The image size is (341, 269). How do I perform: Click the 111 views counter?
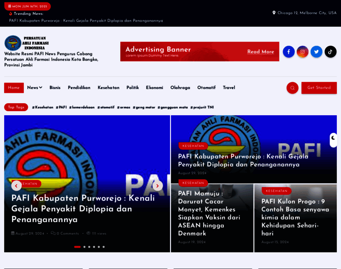[96, 234]
